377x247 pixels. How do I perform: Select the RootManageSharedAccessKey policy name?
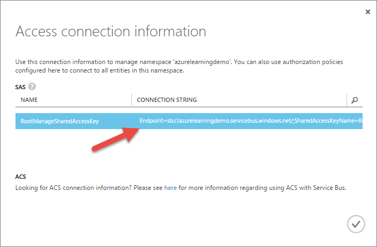[60, 121]
